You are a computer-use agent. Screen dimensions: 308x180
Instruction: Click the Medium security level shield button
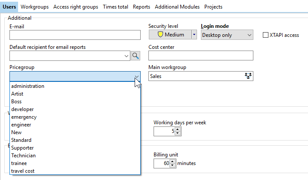pos(170,35)
